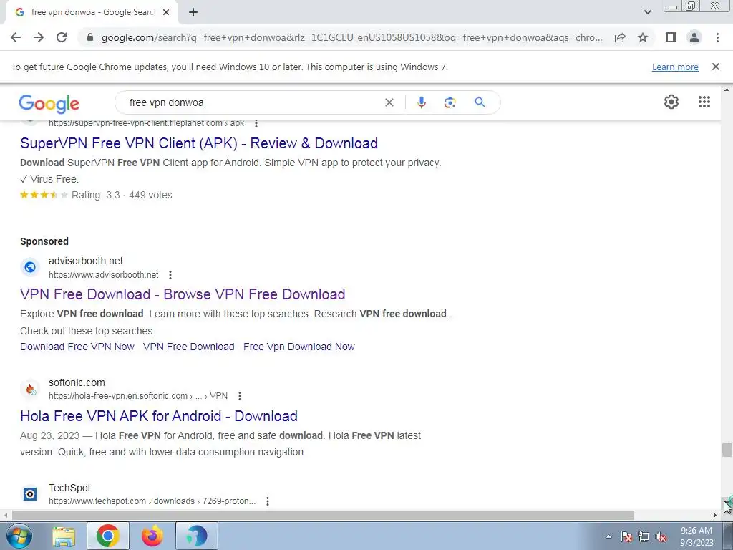View site information lock icon
This screenshot has width=733, height=550.
(90, 37)
